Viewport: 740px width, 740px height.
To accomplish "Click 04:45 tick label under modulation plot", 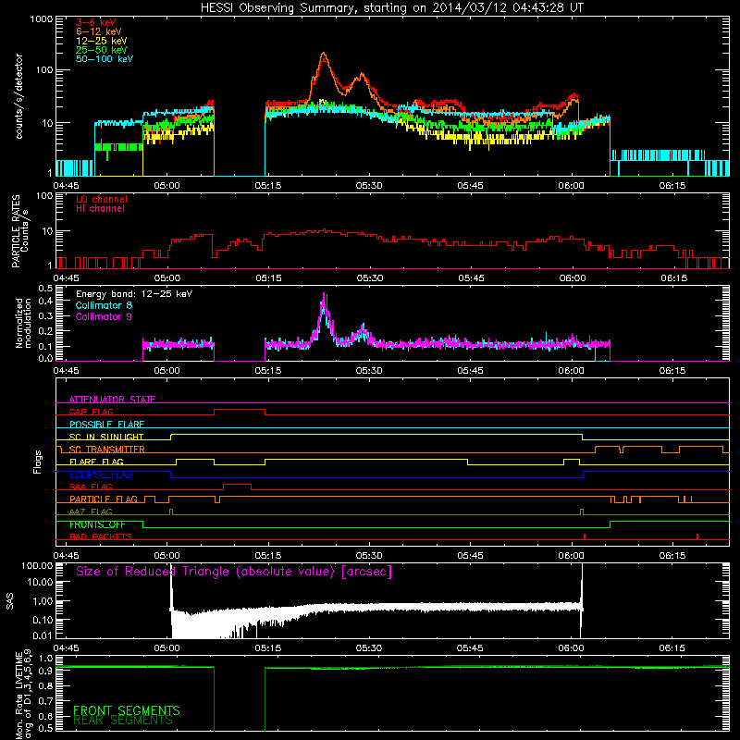I will coord(66,371).
